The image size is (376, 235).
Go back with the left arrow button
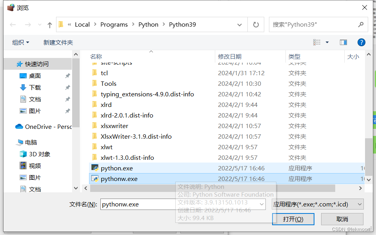click(x=13, y=25)
